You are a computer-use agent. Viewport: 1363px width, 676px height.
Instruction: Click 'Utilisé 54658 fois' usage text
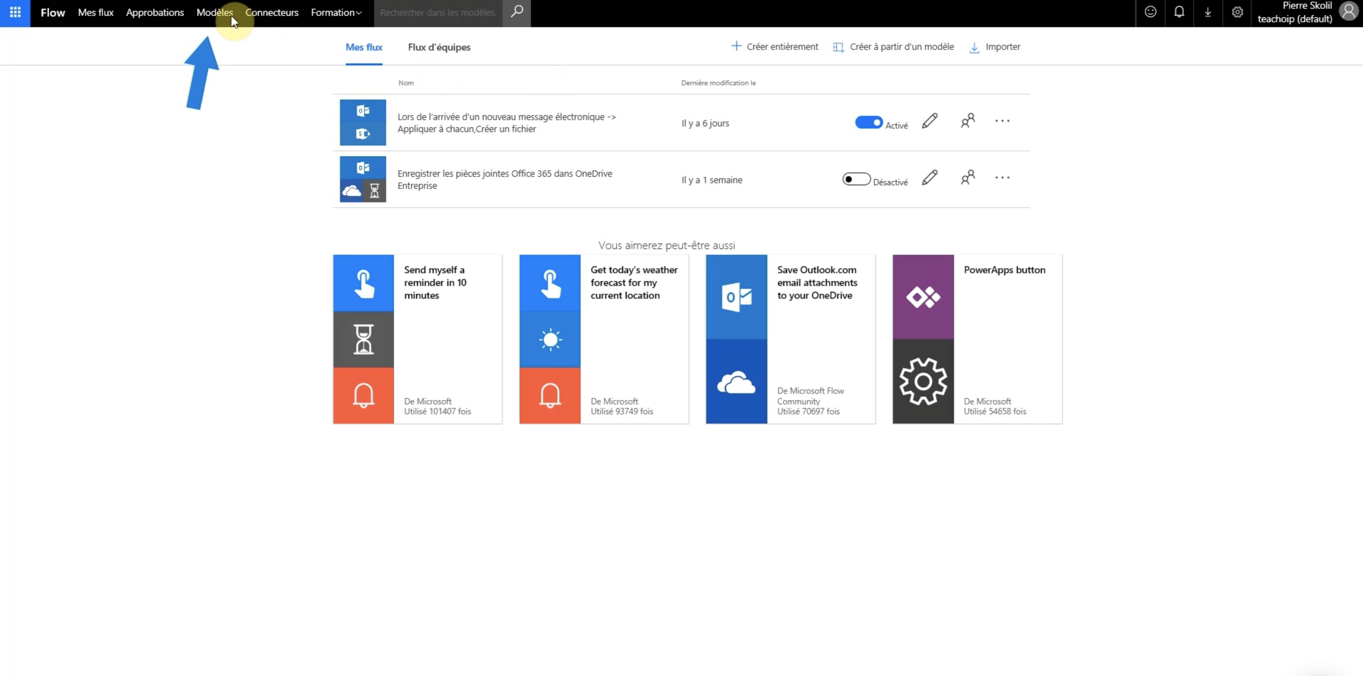pyautogui.click(x=995, y=411)
